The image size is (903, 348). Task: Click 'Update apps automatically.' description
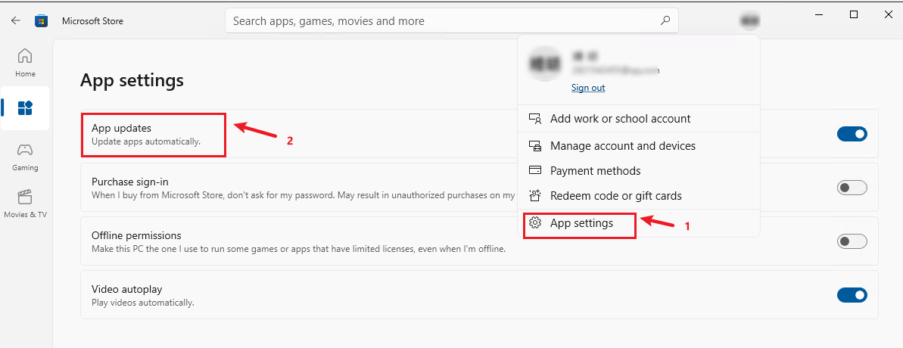146,141
